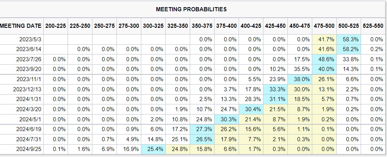The width and height of the screenshot is (387, 157).
Task: Click the MEETING DATE column header
Action: coord(21,26)
